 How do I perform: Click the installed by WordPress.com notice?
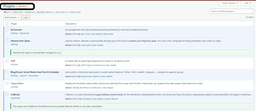point(130,106)
